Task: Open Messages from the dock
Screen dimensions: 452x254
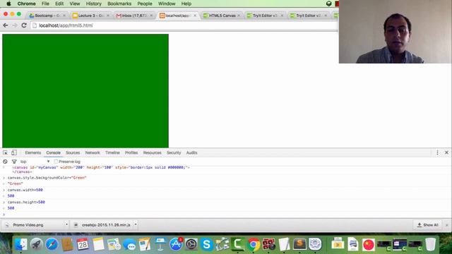Action: click(129, 245)
